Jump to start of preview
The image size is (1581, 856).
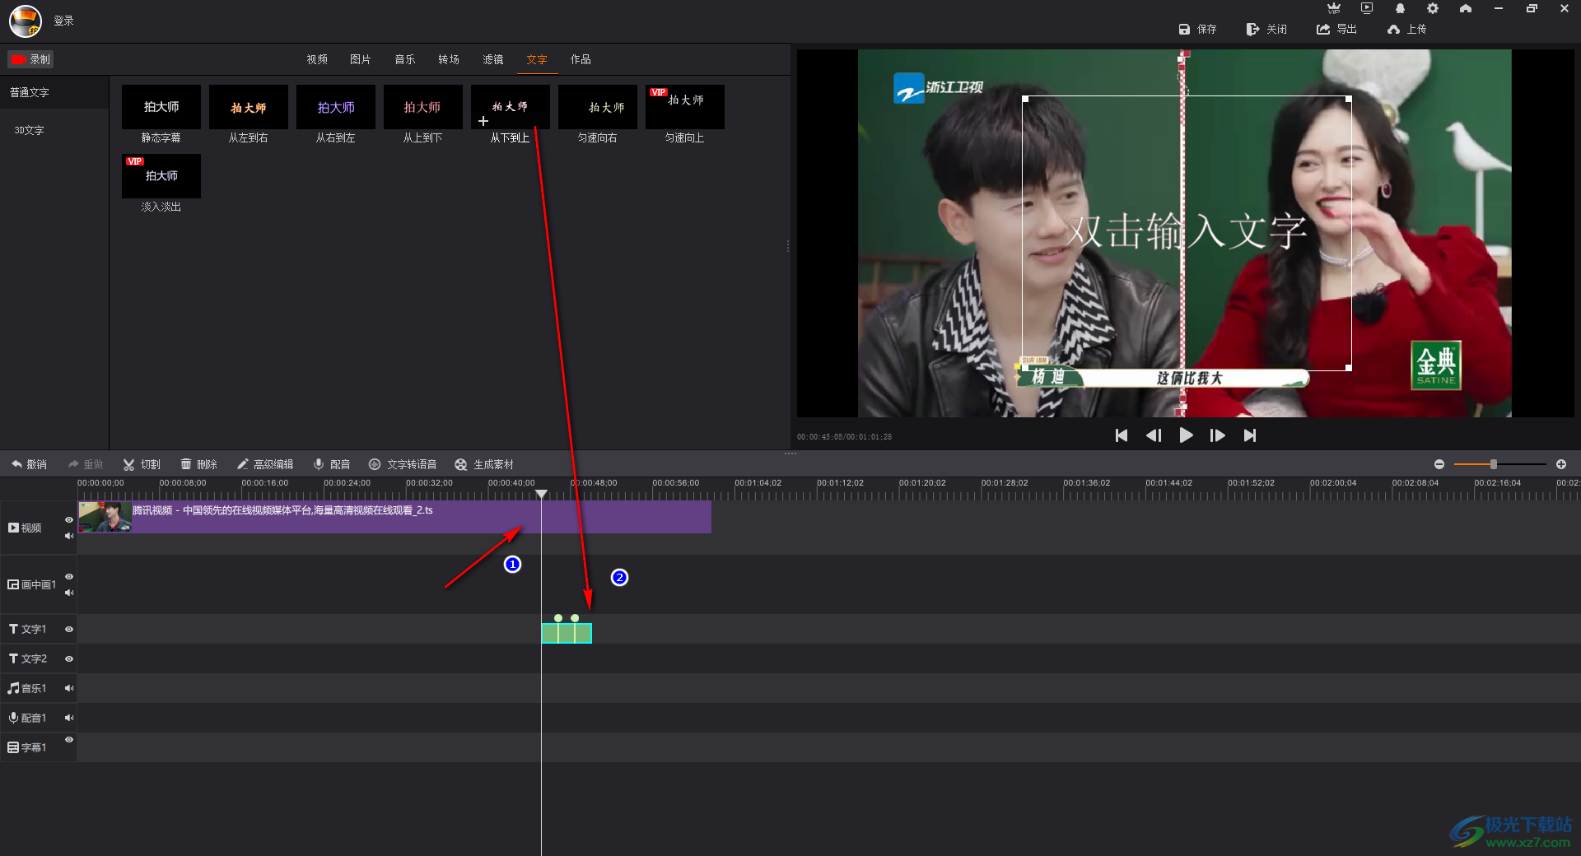1122,435
